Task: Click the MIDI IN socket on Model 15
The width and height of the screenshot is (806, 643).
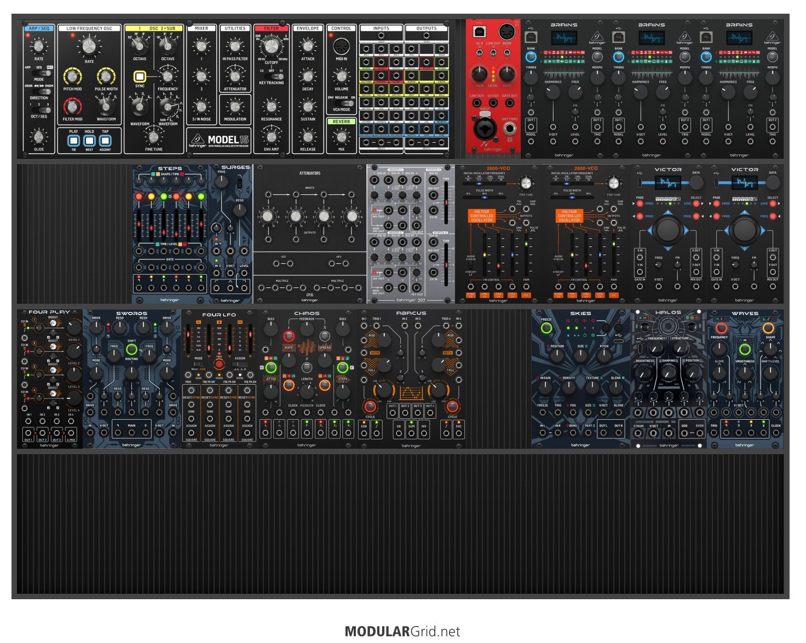Action: [x=342, y=45]
